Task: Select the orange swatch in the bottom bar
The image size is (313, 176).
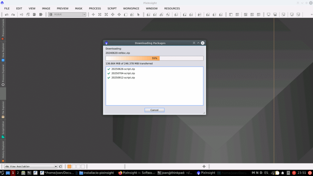Action: 69,167
